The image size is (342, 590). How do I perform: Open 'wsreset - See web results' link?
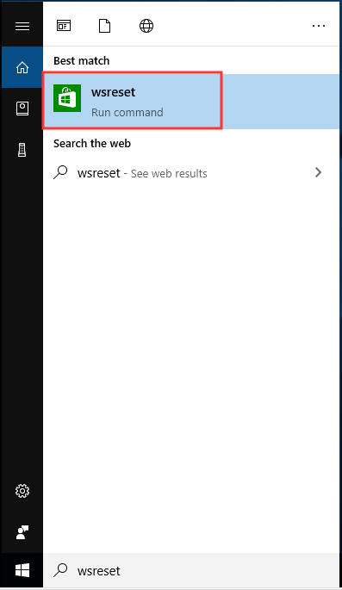(x=142, y=173)
